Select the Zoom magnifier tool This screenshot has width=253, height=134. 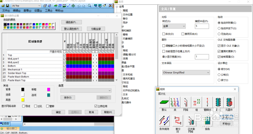click(89, 6)
